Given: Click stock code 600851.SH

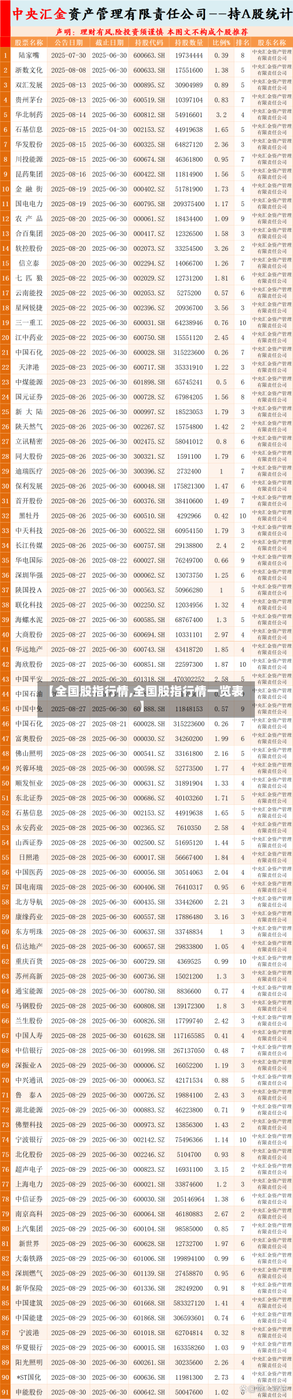Looking at the screenshot, I should point(149,665).
